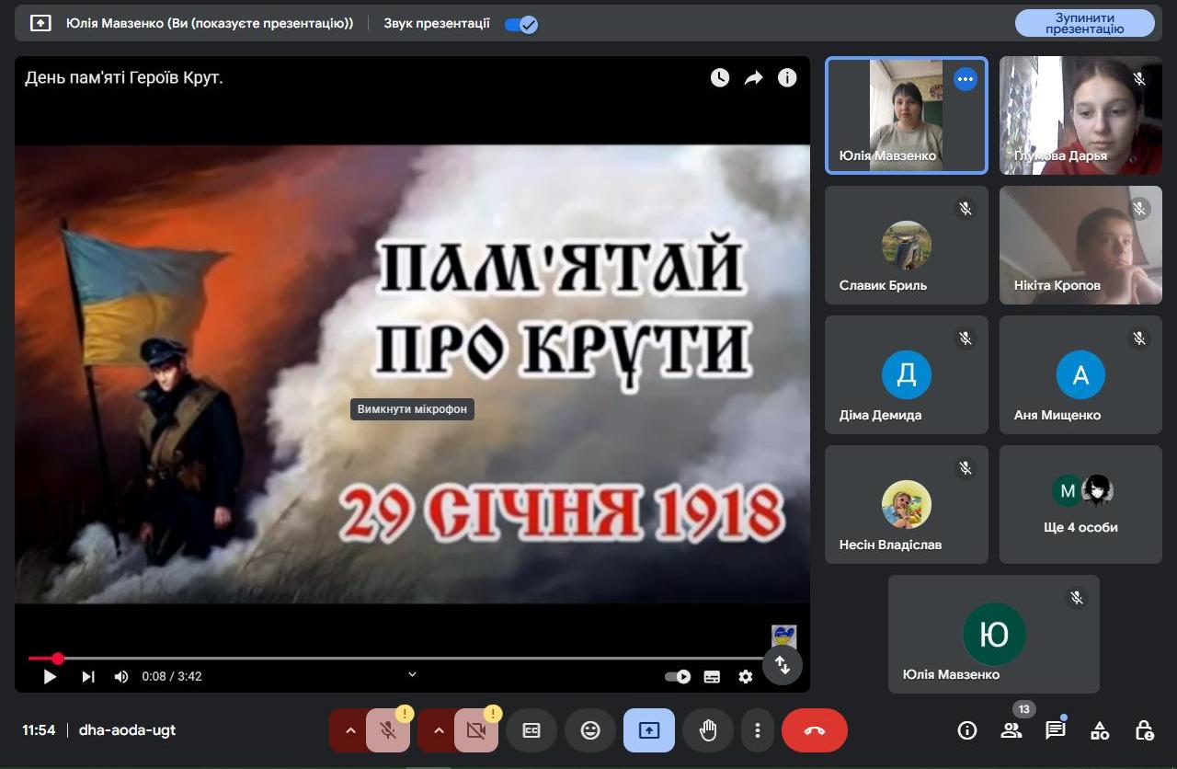Show participants list people icon
Viewport: 1177px width, 769px height.
click(1011, 730)
